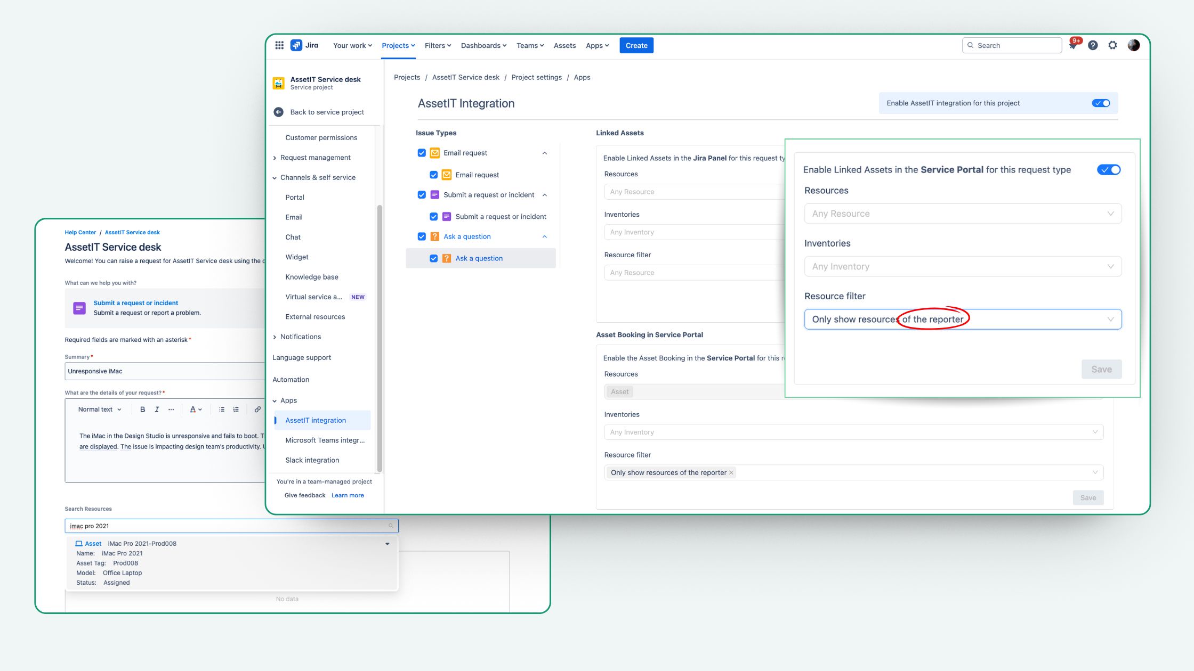Uncheck the Email request issue type

point(421,153)
